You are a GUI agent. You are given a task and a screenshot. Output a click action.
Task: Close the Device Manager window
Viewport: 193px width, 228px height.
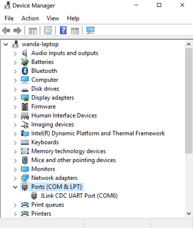pyautogui.click(x=182, y=5)
